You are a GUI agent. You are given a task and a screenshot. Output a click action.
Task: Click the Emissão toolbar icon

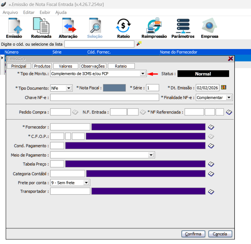click(14, 26)
